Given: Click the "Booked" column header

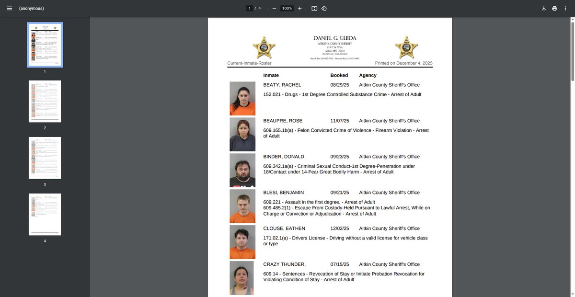Looking at the screenshot, I should coord(339,75).
